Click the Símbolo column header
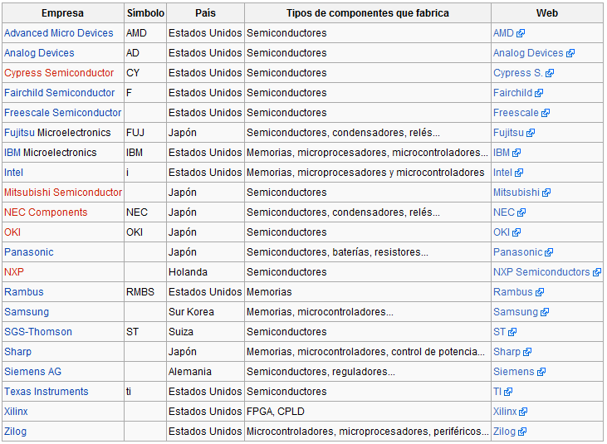 pyautogui.click(x=145, y=13)
